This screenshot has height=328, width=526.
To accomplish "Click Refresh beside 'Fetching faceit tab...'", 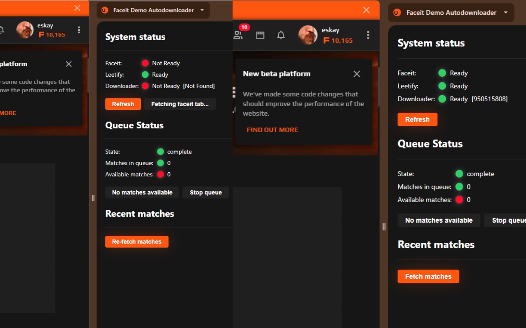I will click(x=123, y=104).
